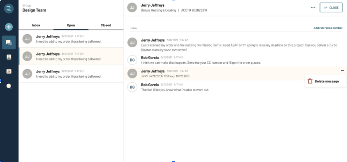Open the chat messages sidebar icon
Screen dimensions: 347x162
pyautogui.click(x=9, y=42)
